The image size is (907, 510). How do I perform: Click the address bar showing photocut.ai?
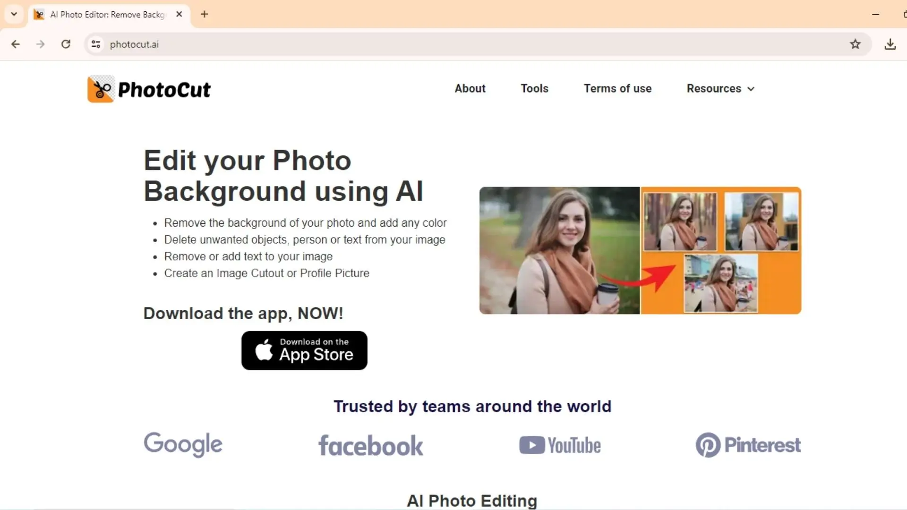(x=477, y=44)
